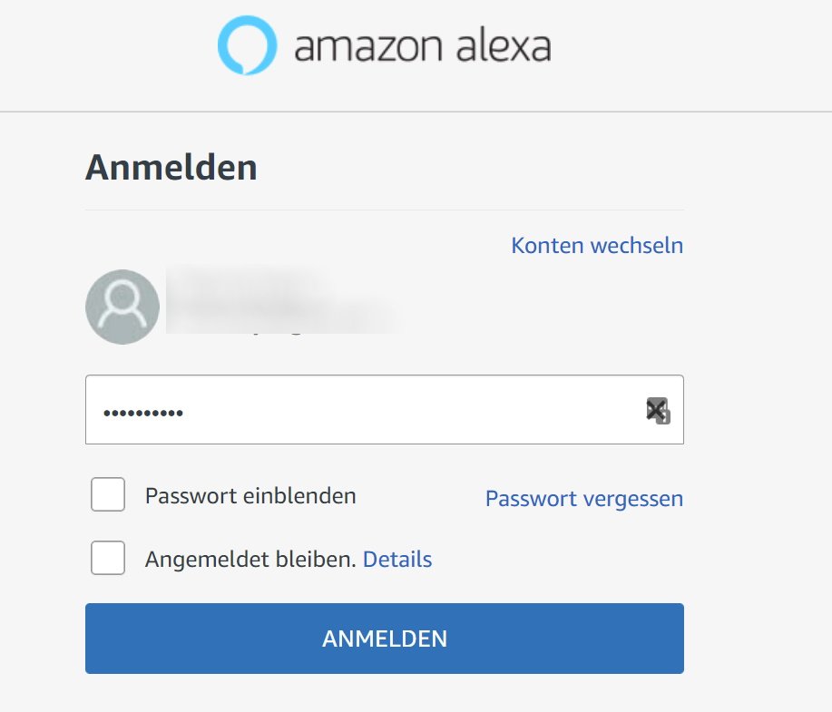The image size is (832, 712).
Task: Click the blue ANMELDEN bar
Action: click(384, 639)
